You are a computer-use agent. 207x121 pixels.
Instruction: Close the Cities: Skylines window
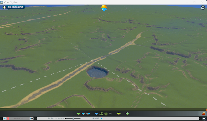point(202,2)
